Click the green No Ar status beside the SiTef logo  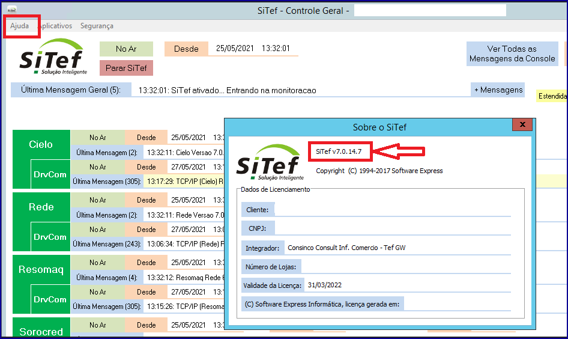(x=126, y=49)
